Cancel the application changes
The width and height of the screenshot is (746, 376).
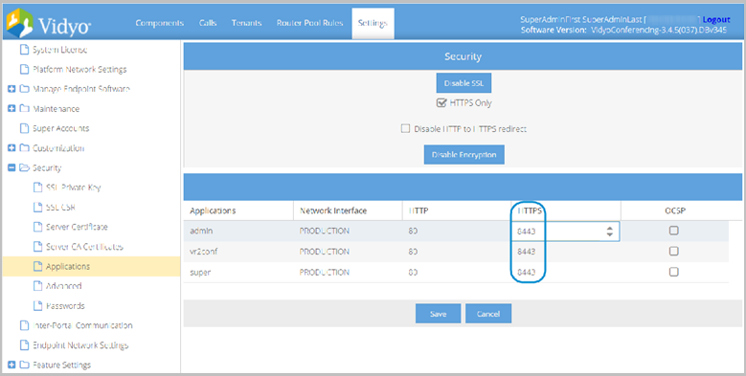pyautogui.click(x=488, y=314)
